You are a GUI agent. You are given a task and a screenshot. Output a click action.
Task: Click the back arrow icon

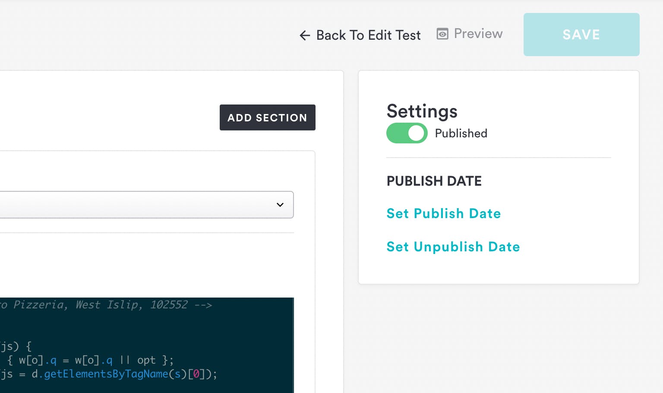click(x=305, y=35)
